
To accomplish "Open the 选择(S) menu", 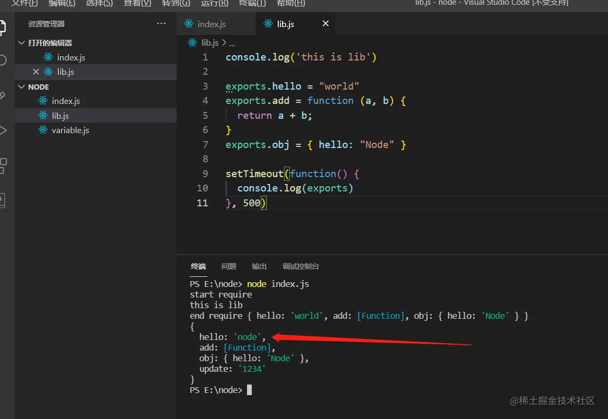I will pos(99,3).
